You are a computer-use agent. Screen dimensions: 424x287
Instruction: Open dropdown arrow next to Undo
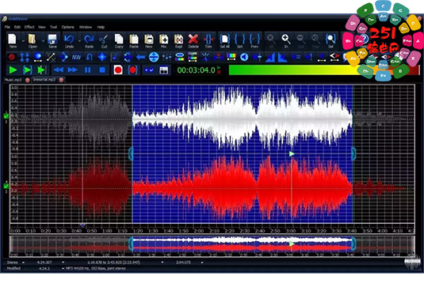79,41
